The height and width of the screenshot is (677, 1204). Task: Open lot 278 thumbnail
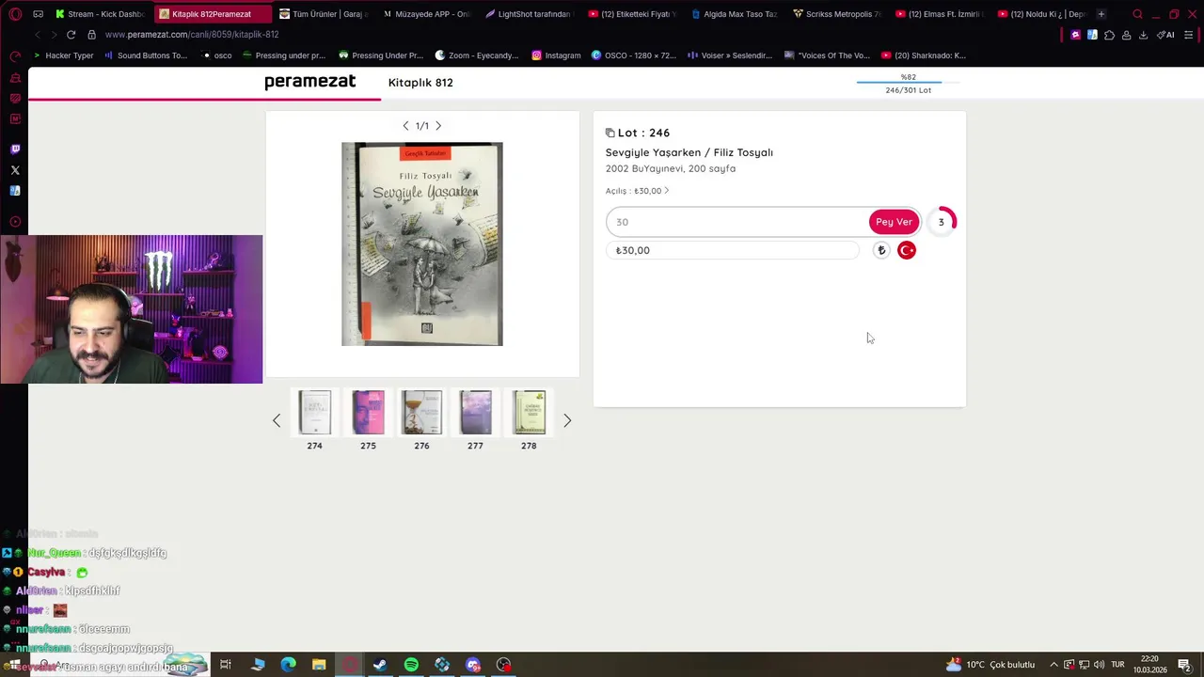pos(529,413)
